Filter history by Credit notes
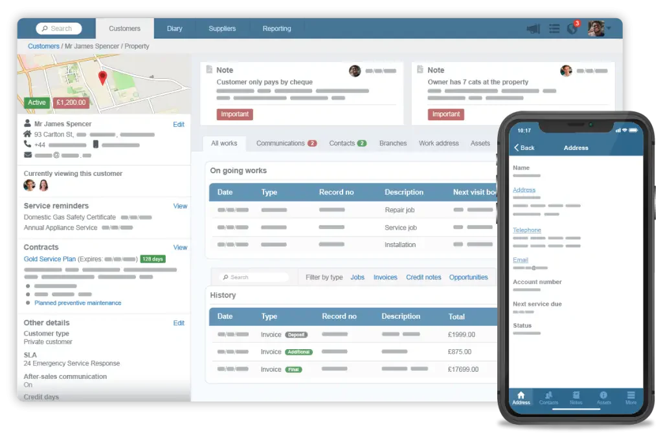This screenshot has height=439, width=663. [423, 277]
